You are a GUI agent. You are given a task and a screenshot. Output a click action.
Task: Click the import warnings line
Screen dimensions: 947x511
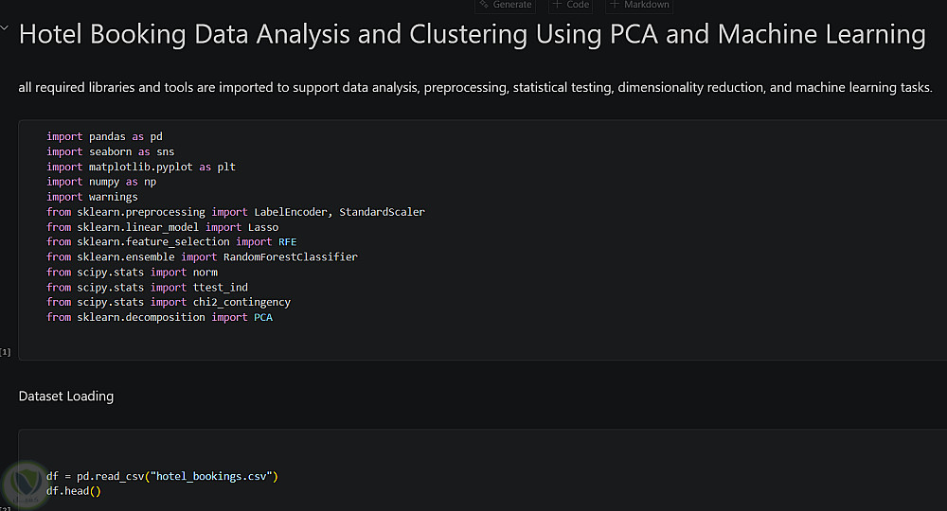92,197
